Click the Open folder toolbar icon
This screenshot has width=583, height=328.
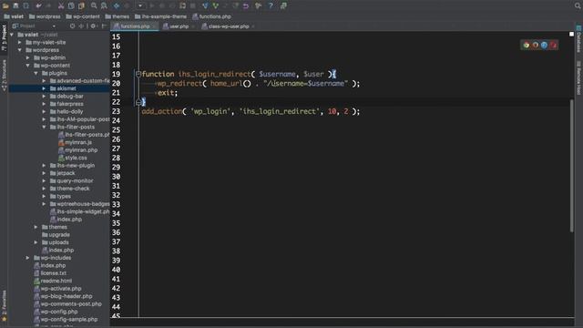click(x=5, y=5)
